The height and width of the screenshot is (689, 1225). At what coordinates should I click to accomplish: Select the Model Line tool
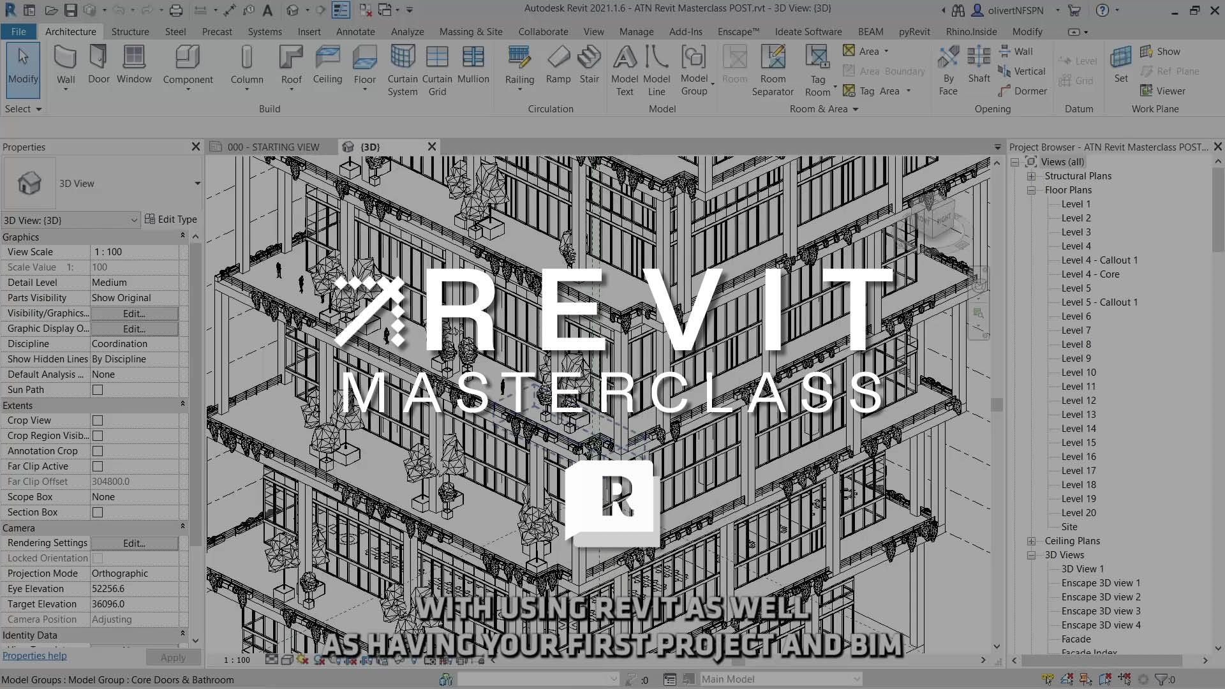(x=657, y=70)
